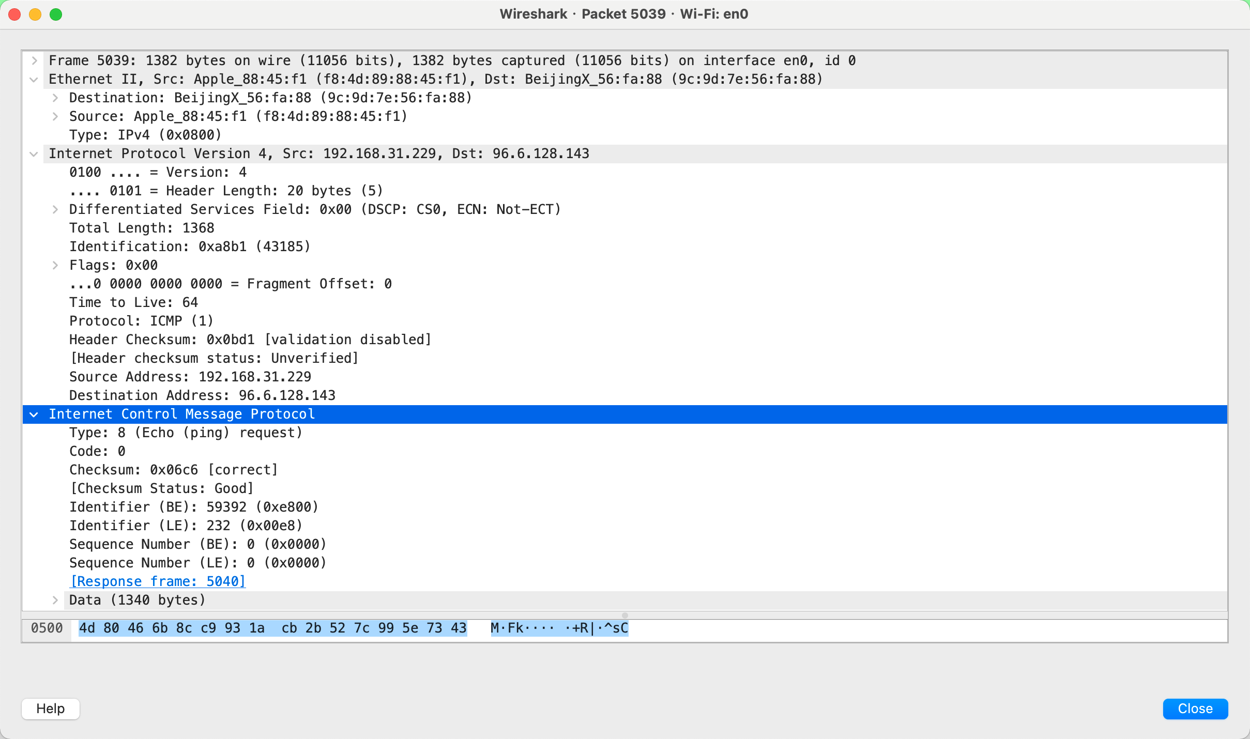Expand Source Apple_88:45:f1 field

[x=55, y=117]
